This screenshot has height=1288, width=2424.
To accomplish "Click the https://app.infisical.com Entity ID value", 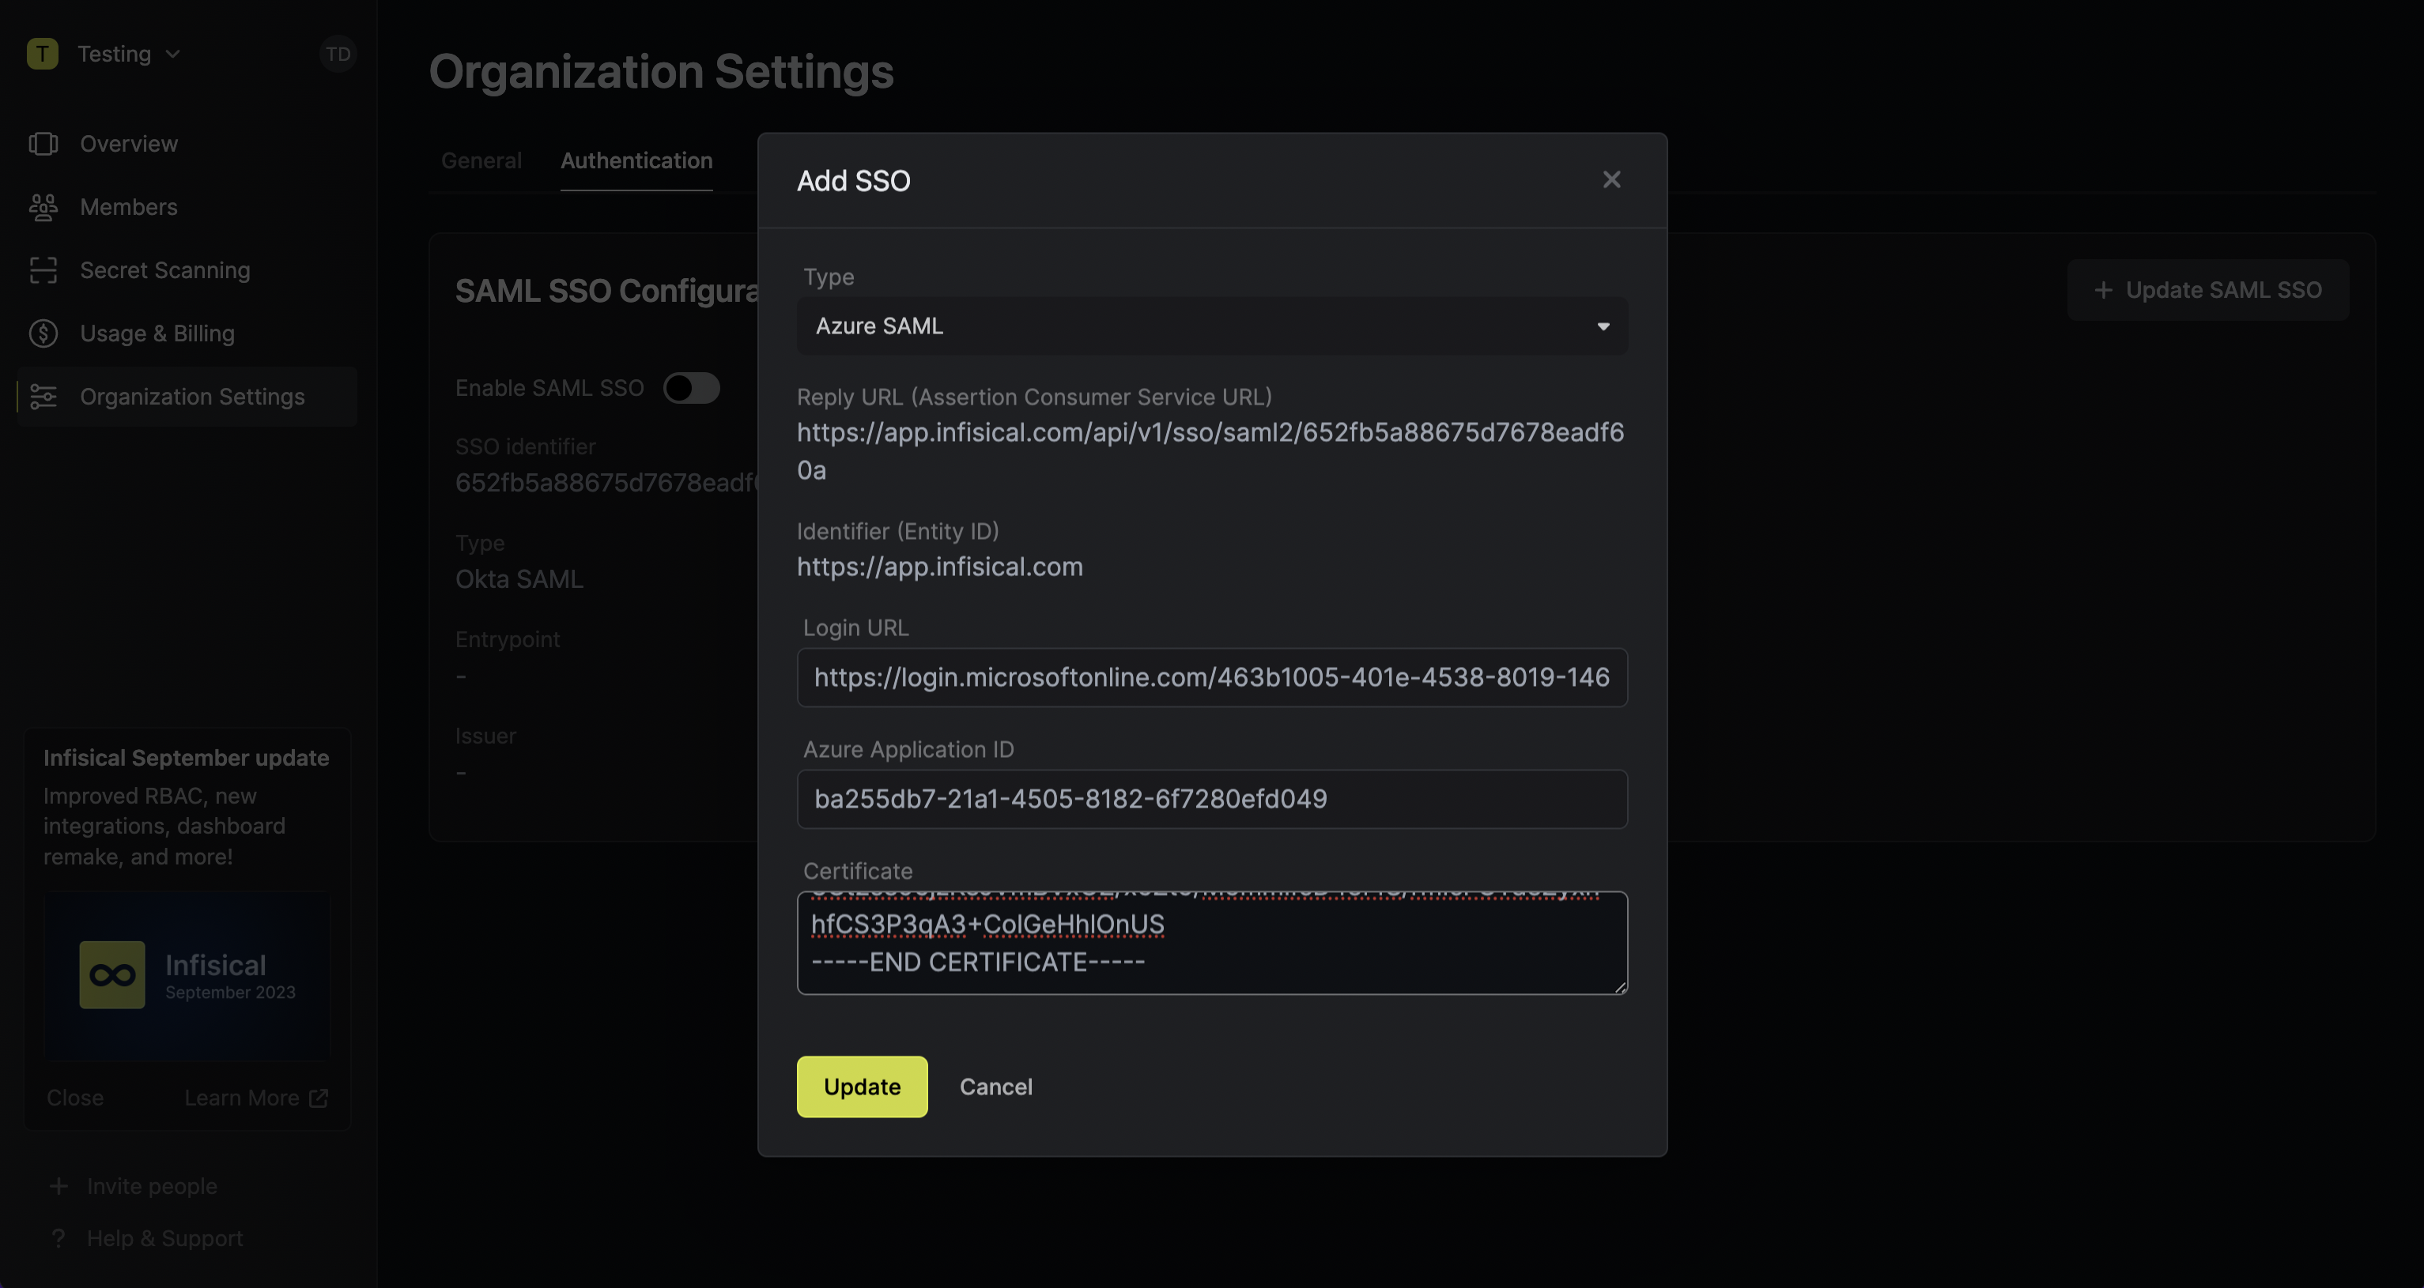I will 939,567.
